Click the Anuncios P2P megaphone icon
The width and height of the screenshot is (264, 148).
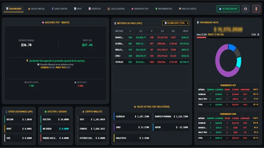132,9
